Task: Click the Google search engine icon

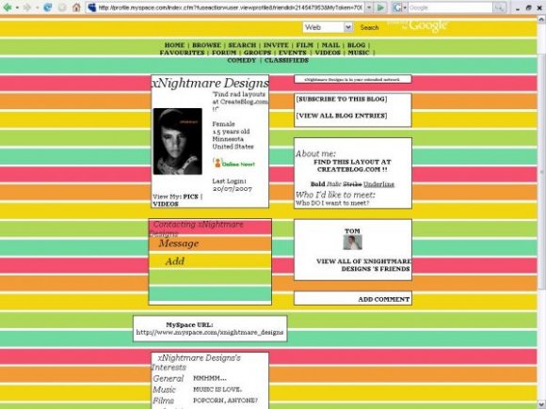Action: coord(396,8)
